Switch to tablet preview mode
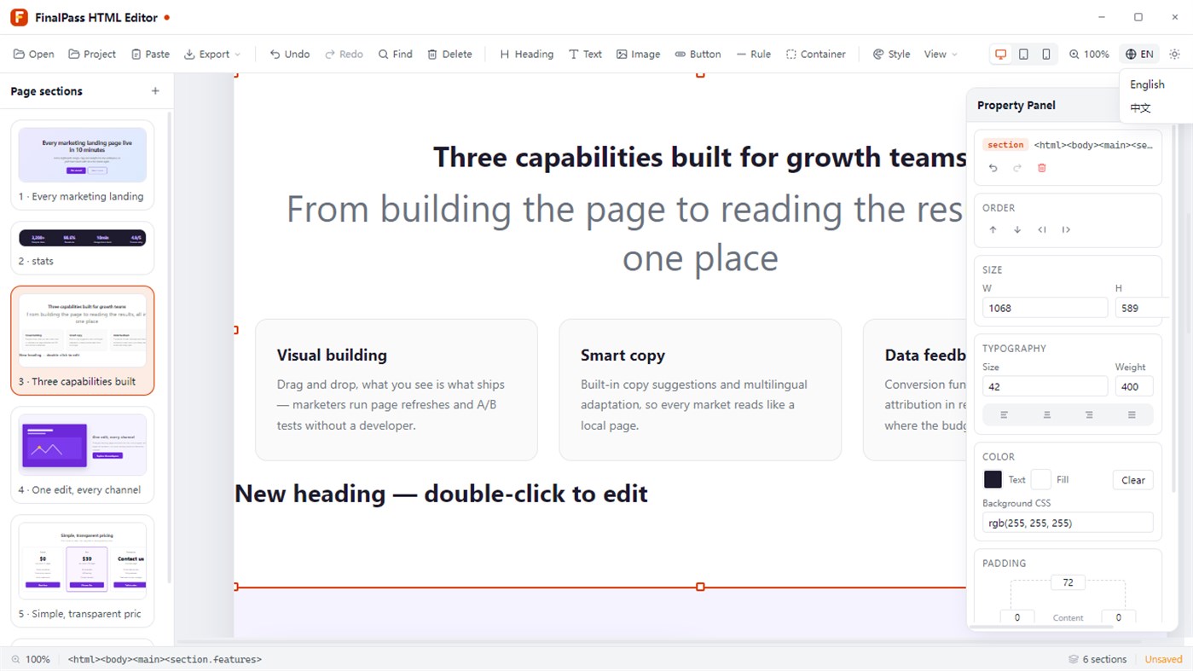Viewport: 1193px width, 671px height. 1023,54
